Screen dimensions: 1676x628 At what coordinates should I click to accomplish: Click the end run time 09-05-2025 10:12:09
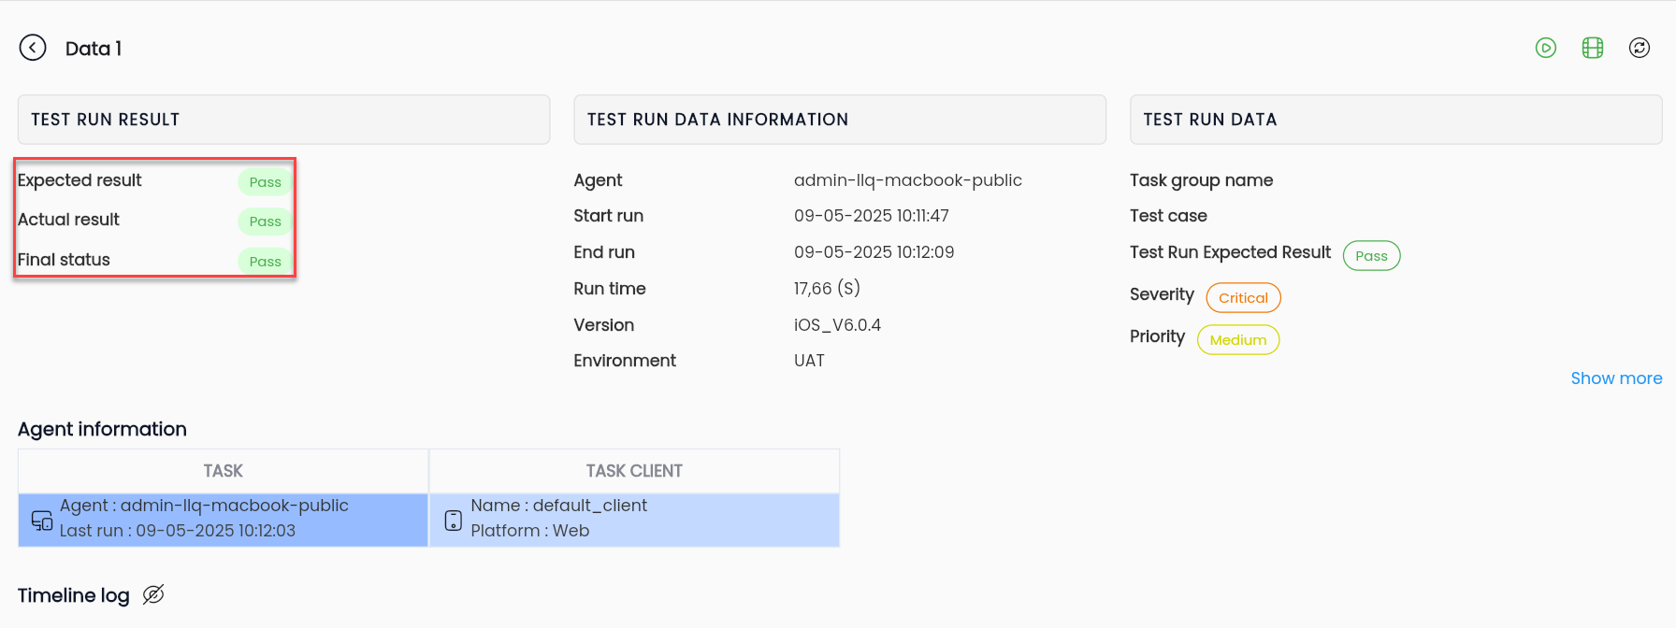(874, 252)
